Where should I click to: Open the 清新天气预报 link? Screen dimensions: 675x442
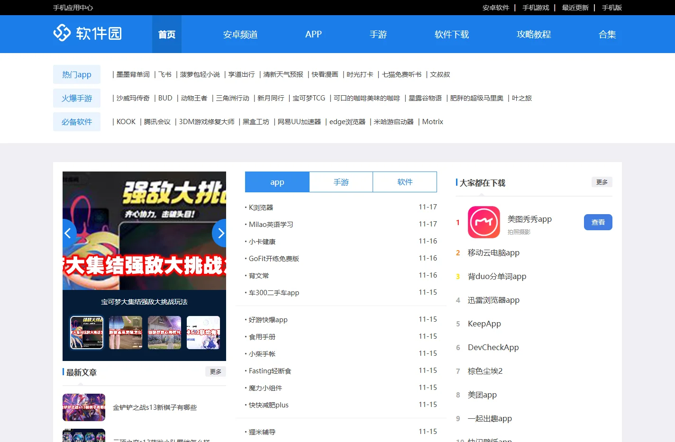tap(283, 74)
